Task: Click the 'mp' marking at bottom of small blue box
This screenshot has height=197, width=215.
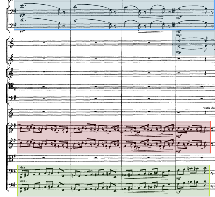Action: coord(179,52)
